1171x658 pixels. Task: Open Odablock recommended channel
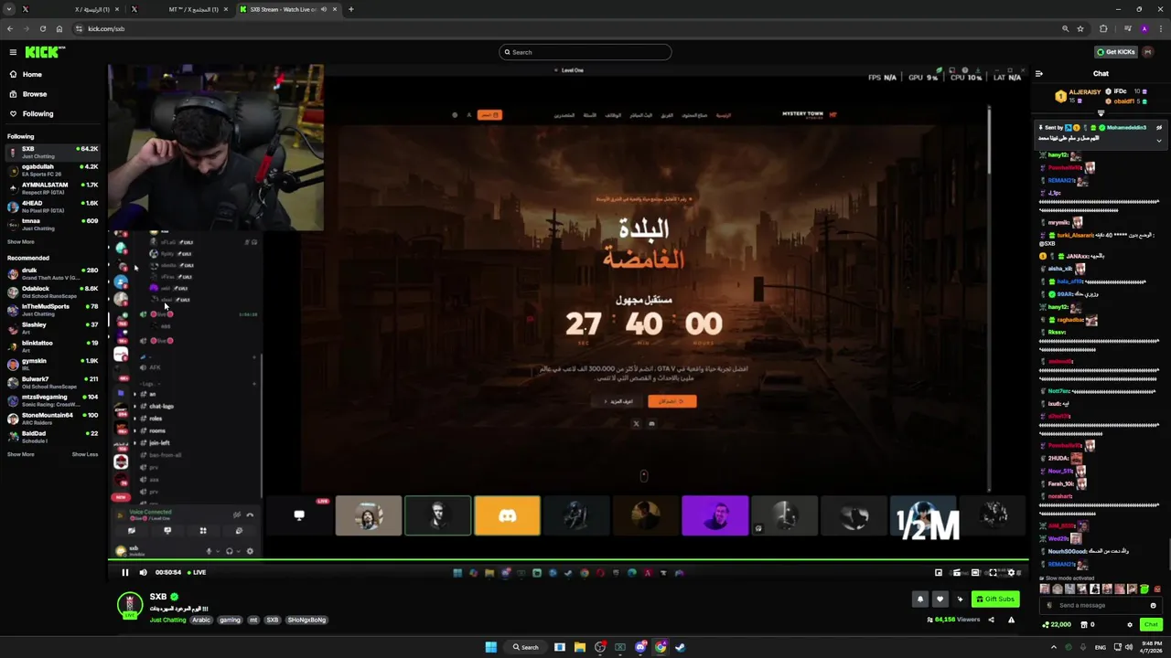[52, 292]
